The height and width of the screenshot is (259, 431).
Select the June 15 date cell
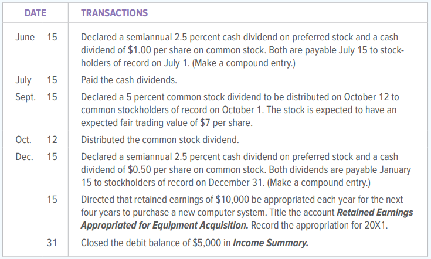click(x=36, y=37)
